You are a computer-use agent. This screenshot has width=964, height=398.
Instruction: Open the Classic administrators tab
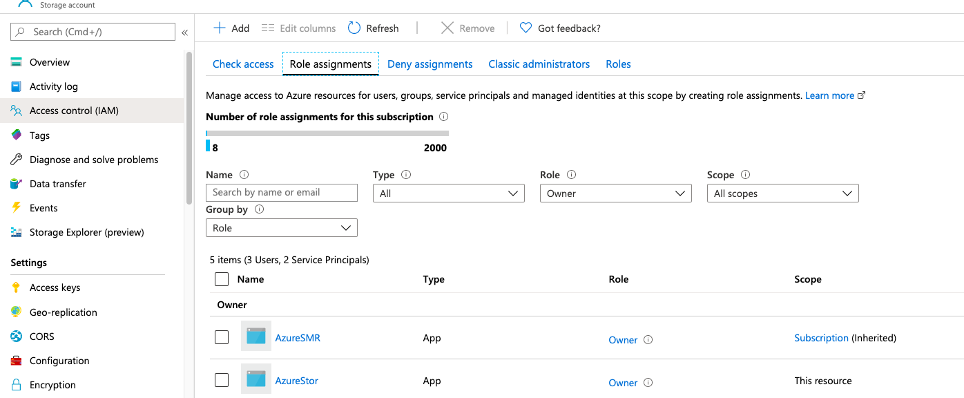tap(539, 64)
